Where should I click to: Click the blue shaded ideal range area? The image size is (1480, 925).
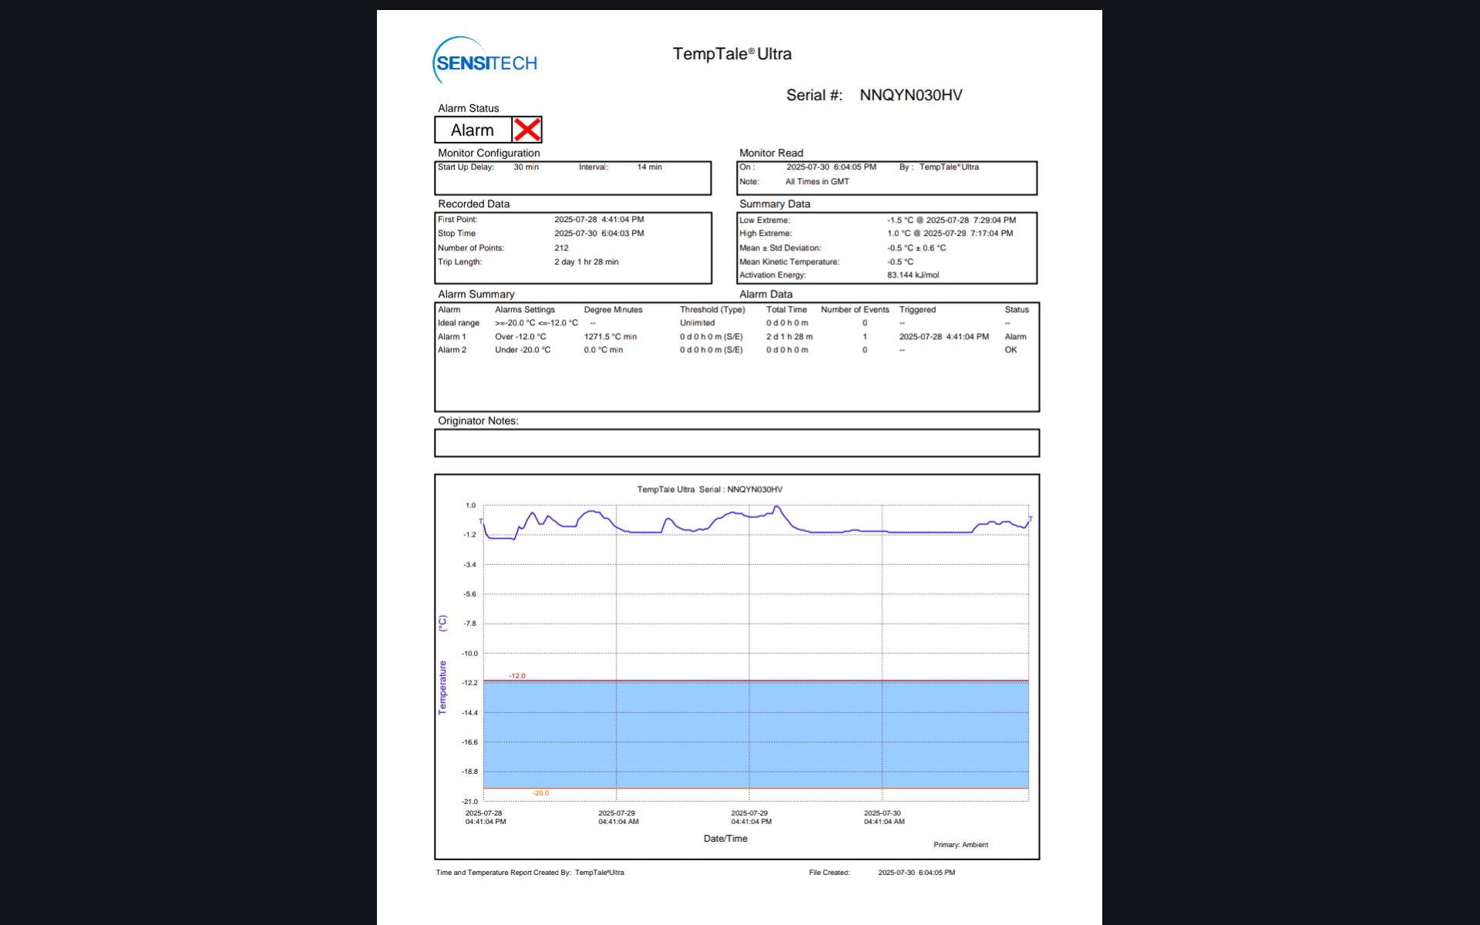(755, 734)
